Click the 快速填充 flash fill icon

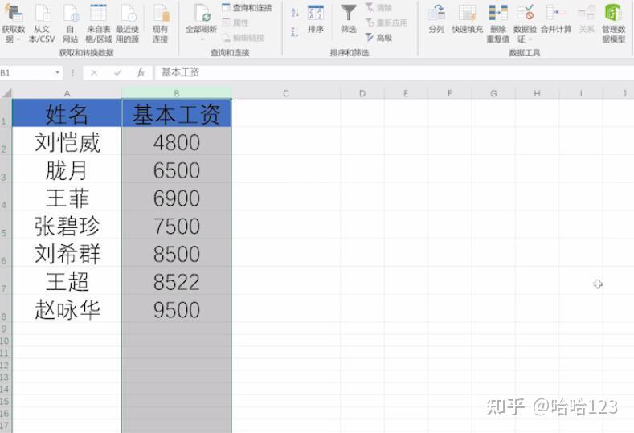tap(467, 13)
